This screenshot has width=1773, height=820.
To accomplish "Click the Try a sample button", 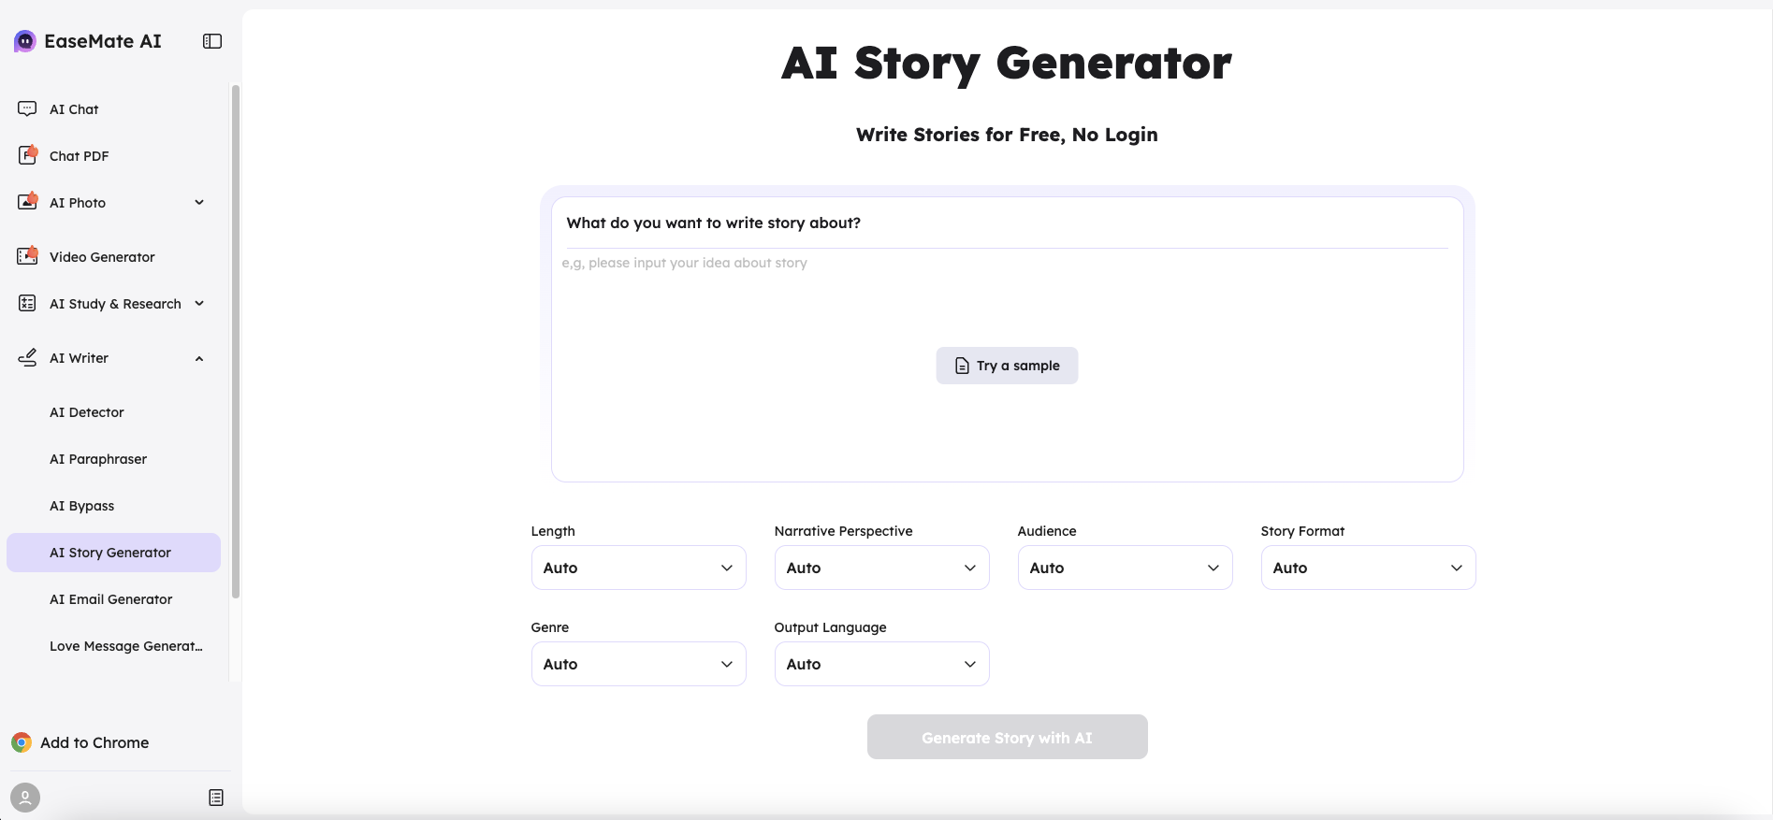I will tap(1006, 365).
